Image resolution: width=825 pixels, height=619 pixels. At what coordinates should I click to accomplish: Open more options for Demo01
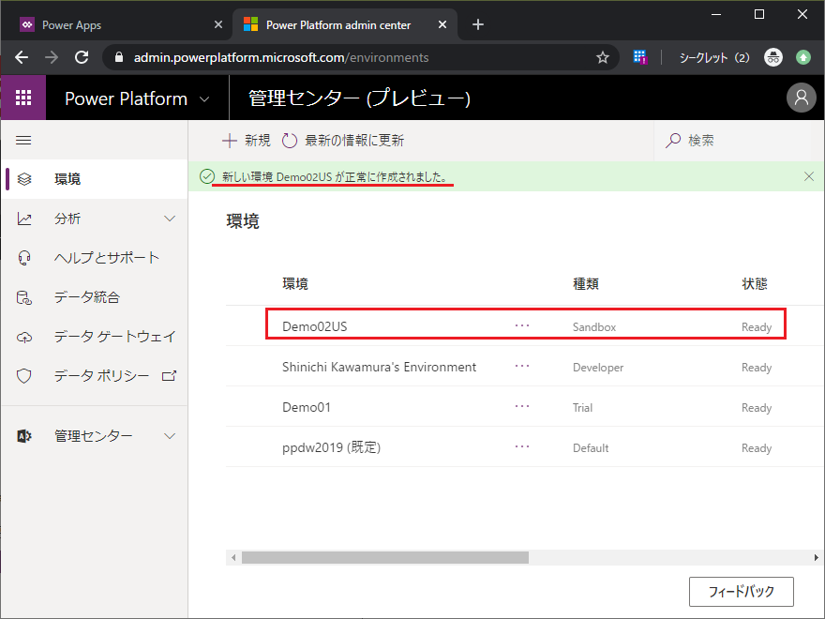[522, 406]
